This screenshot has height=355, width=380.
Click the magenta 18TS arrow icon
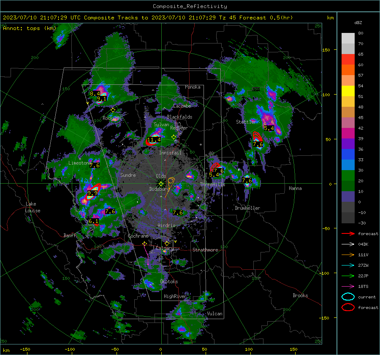coord(348,287)
